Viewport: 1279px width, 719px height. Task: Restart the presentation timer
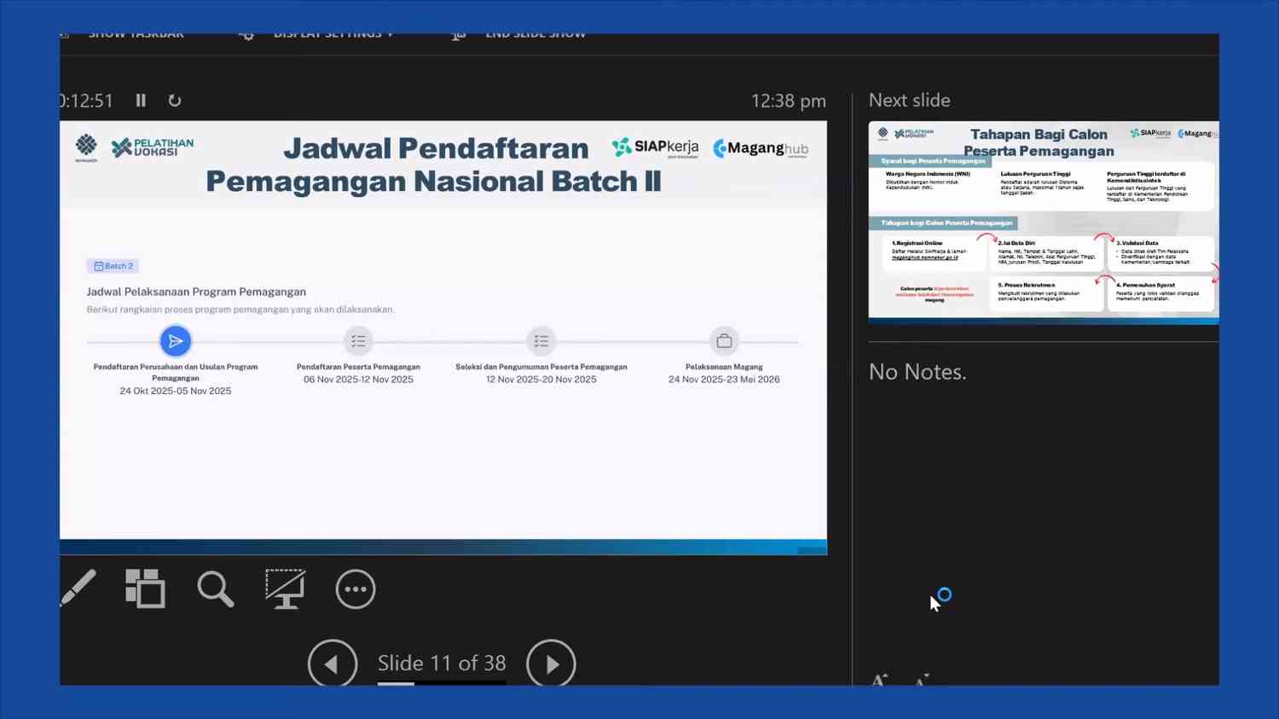pyautogui.click(x=175, y=101)
